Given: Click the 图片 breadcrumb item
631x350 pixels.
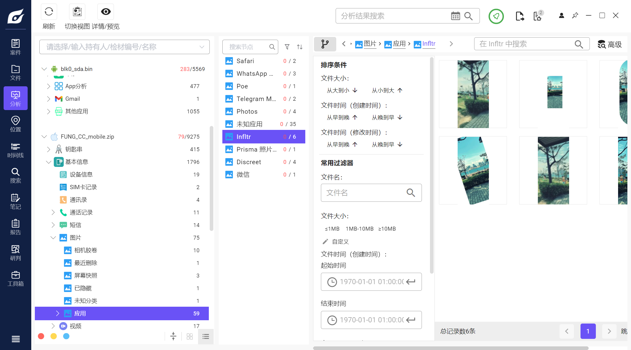Looking at the screenshot, I should [x=370, y=44].
